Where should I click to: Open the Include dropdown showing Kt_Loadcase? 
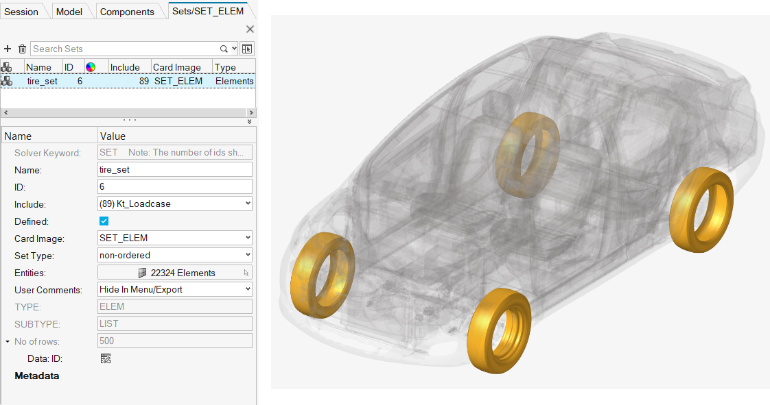[x=176, y=204]
